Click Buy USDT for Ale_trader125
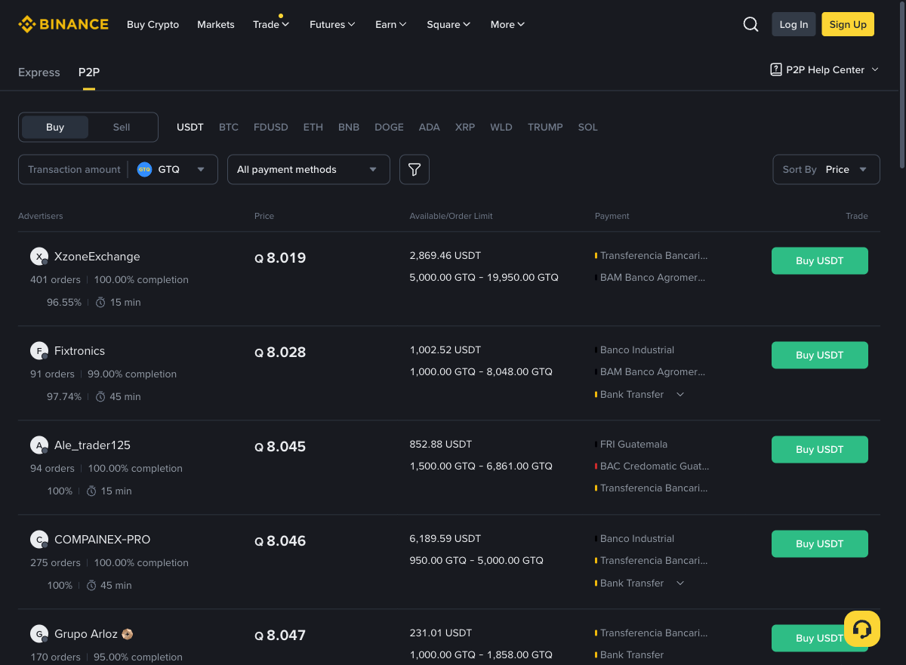The image size is (906, 665). [x=820, y=450]
